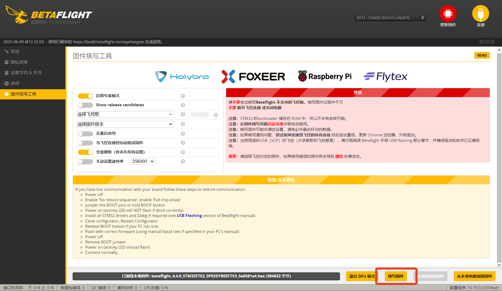Click help icon for 选择固件版本
Screen dimensions: 502x291
coord(183,124)
